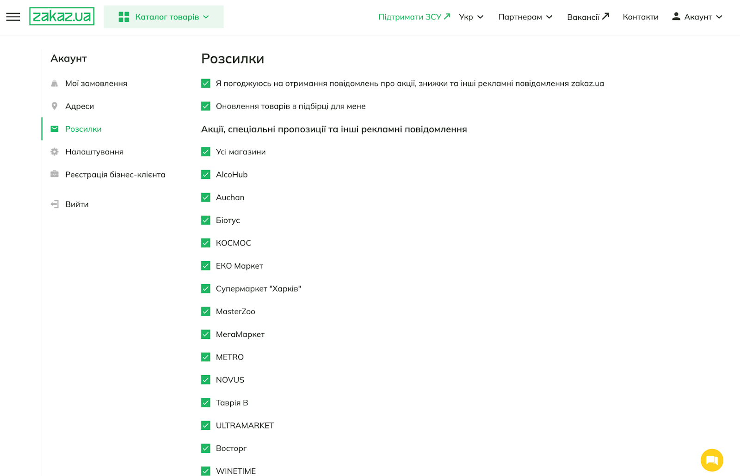Click the location pin Адреси icon

pos(55,106)
